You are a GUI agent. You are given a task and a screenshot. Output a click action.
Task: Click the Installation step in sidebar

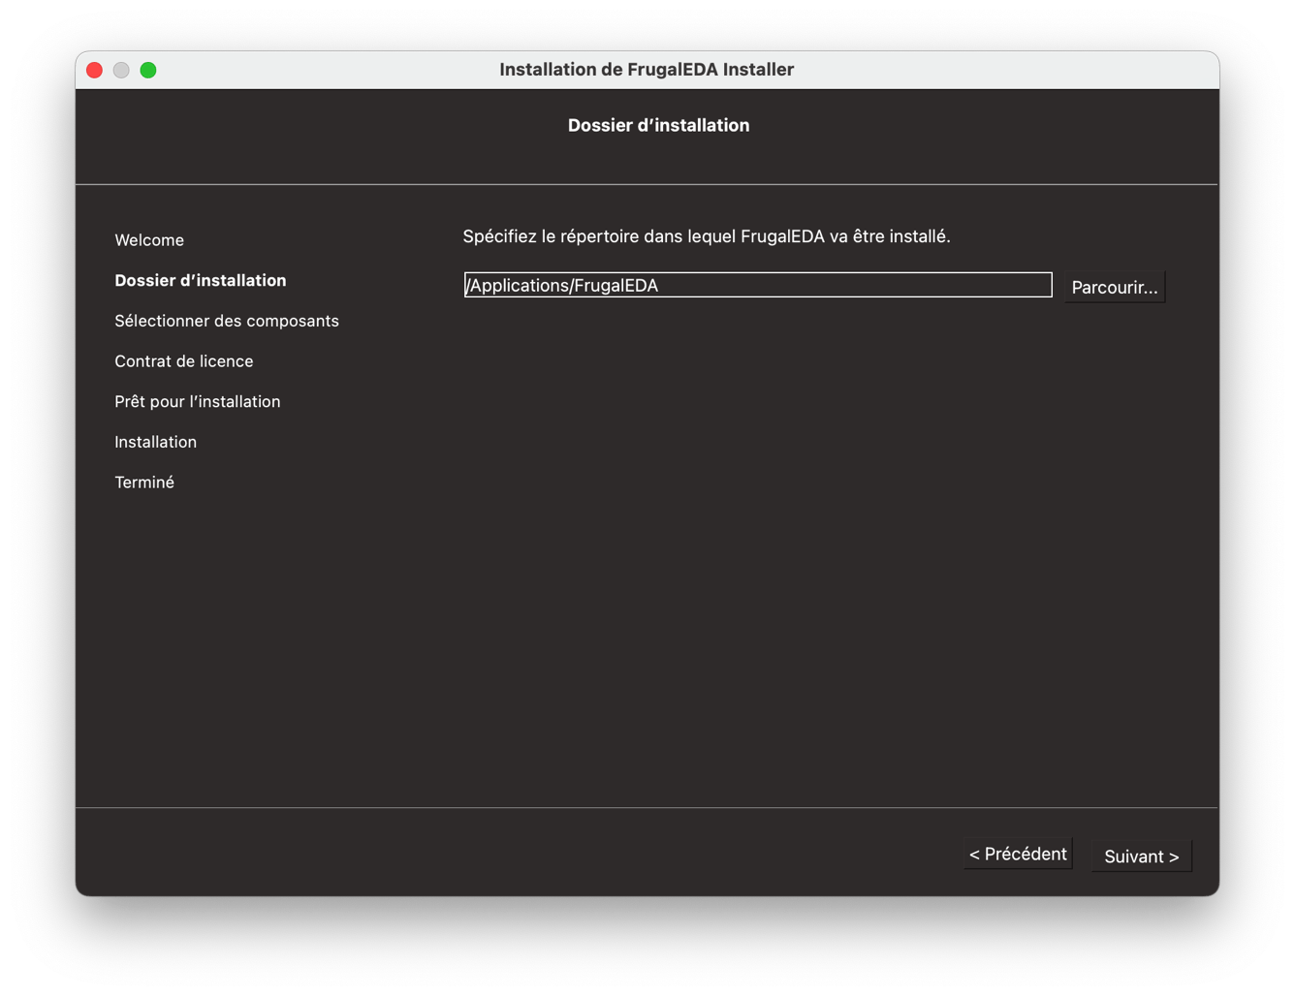click(x=156, y=442)
